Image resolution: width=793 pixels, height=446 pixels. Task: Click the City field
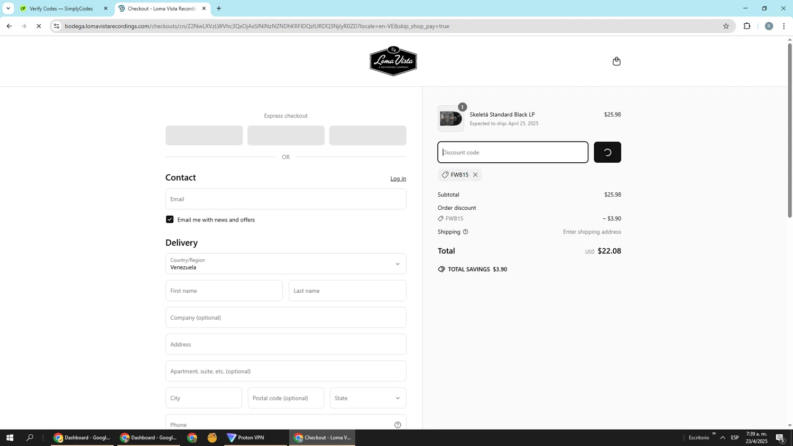tap(204, 398)
